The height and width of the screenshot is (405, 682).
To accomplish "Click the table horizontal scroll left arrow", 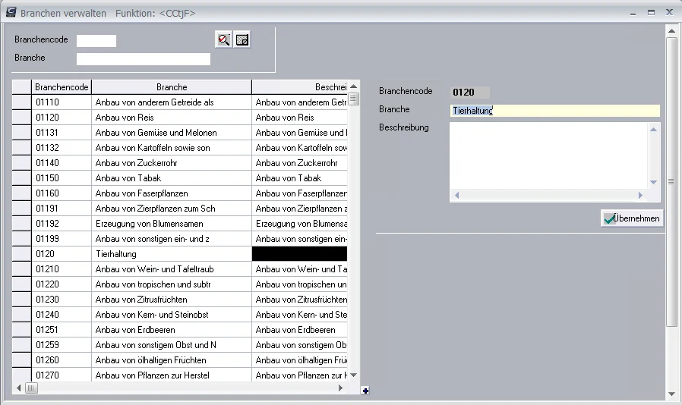I will click(18, 388).
